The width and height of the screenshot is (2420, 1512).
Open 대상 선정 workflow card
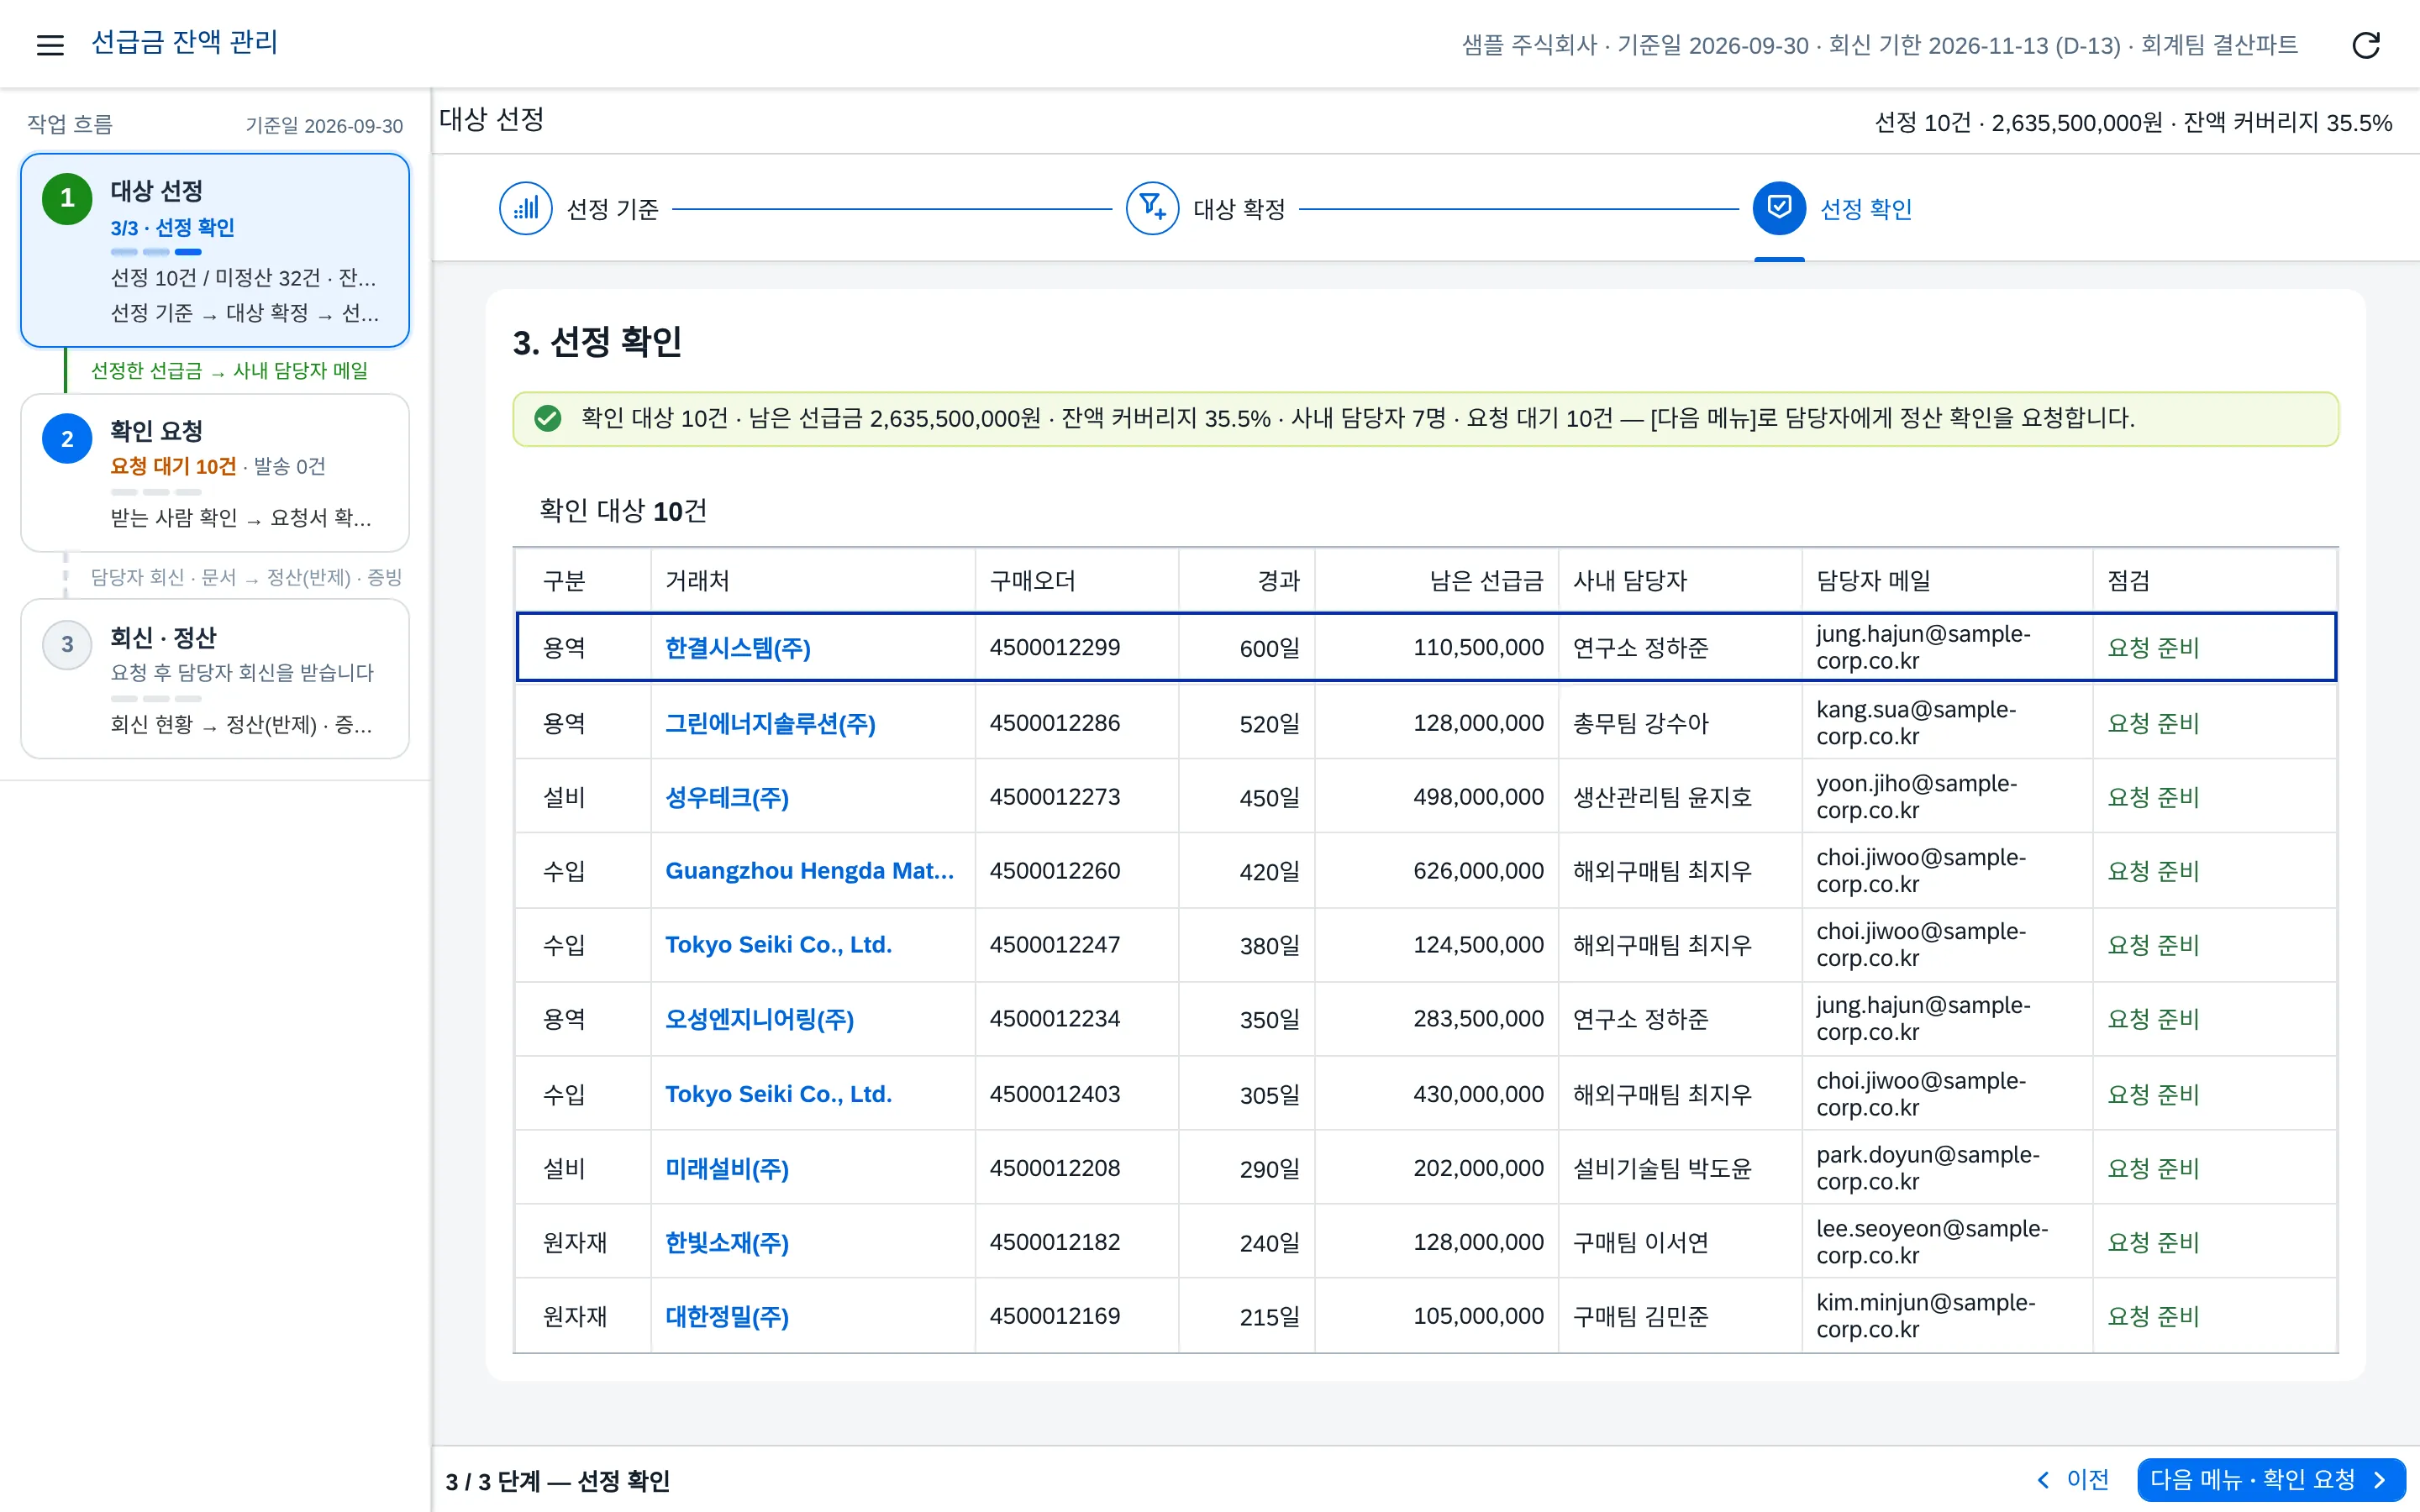(x=215, y=250)
